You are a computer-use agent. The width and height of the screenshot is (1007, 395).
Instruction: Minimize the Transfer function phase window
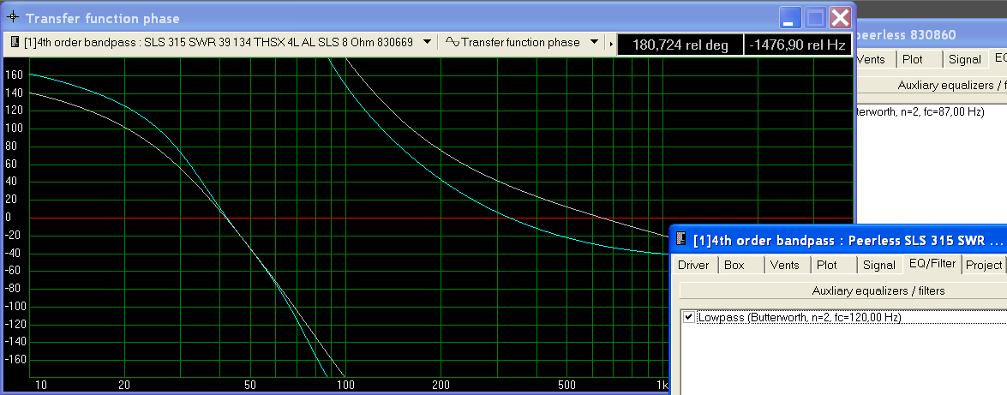coord(790,17)
